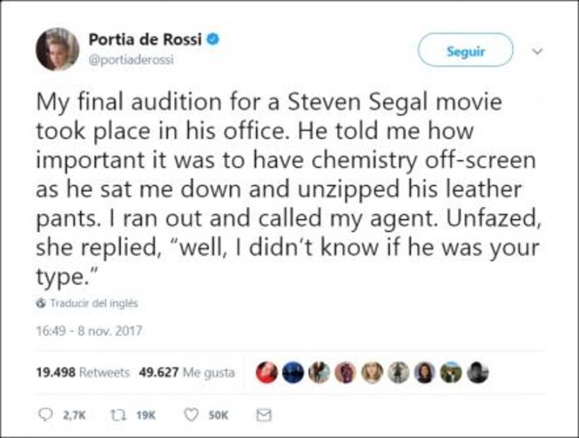Click the reply speech bubble icon
Image resolution: width=579 pixels, height=438 pixels.
click(44, 416)
